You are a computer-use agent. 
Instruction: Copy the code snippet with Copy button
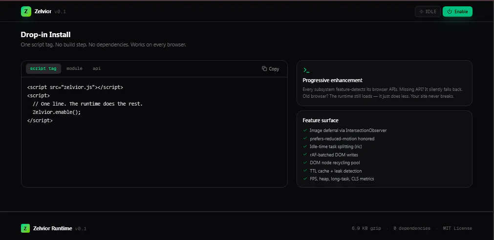coord(270,68)
